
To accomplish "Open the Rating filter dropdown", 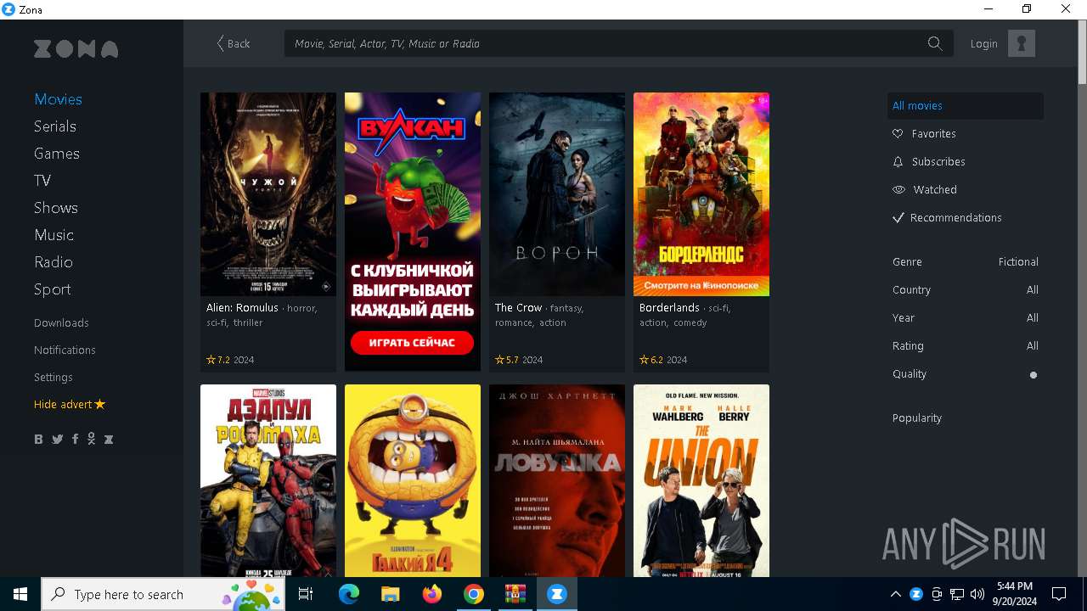I will [966, 346].
